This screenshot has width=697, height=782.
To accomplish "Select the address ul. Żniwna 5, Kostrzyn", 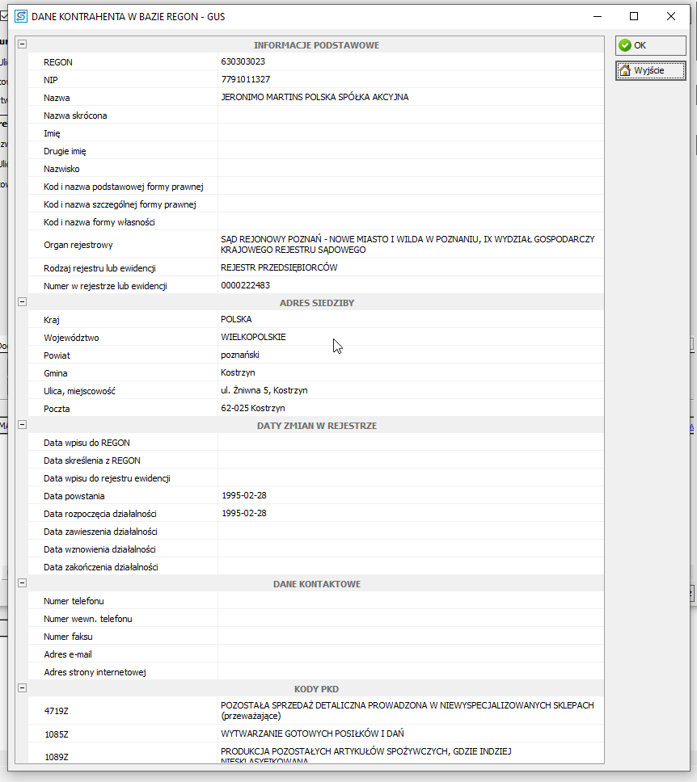I will click(264, 390).
